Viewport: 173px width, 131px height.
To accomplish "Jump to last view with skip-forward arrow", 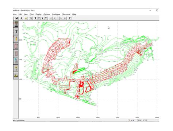I will coord(65,18).
